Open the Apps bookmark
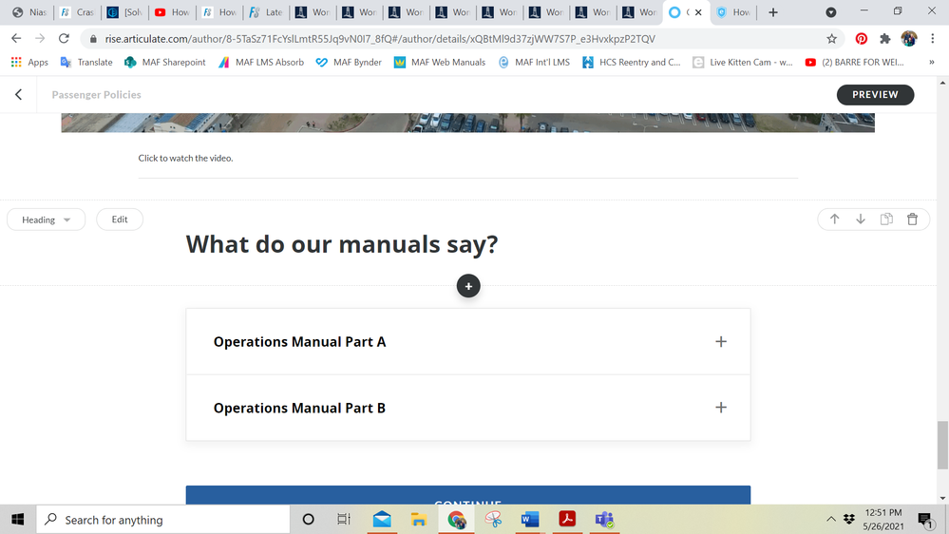949x534 pixels. pos(29,62)
